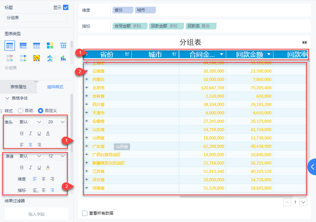Image resolution: width=316 pixels, height=222 pixels.
Task: Toggle italic for the 表头 header font
Action: pos(30,133)
